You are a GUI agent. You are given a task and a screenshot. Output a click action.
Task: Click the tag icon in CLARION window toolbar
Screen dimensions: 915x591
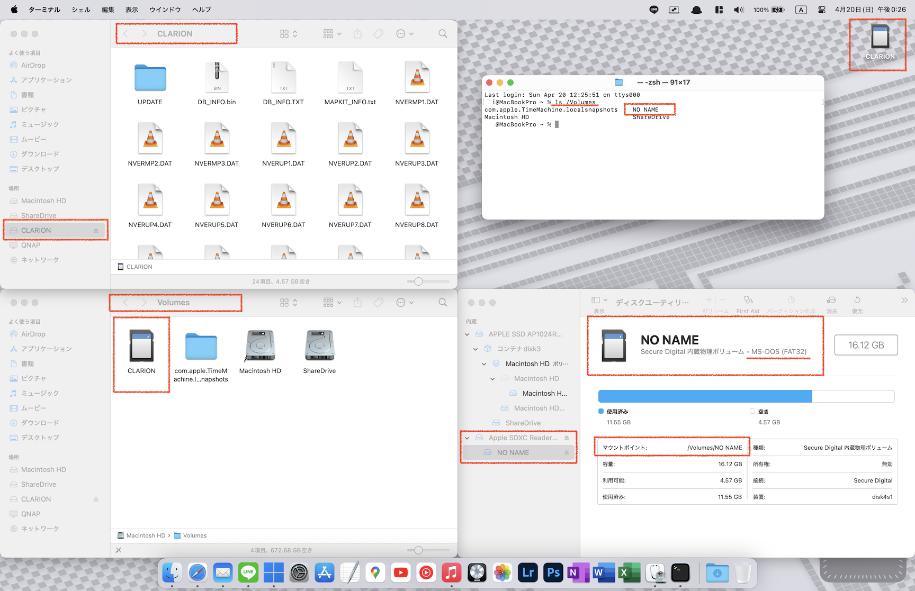pos(378,34)
